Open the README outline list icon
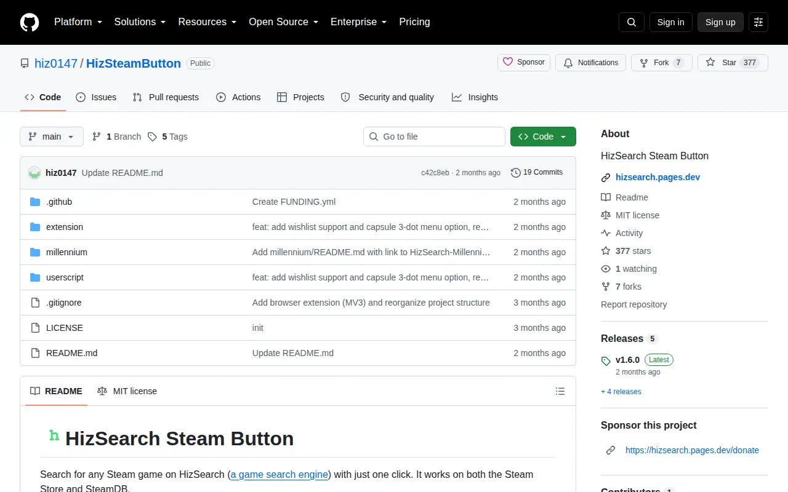This screenshot has height=492, width=788. pos(560,391)
